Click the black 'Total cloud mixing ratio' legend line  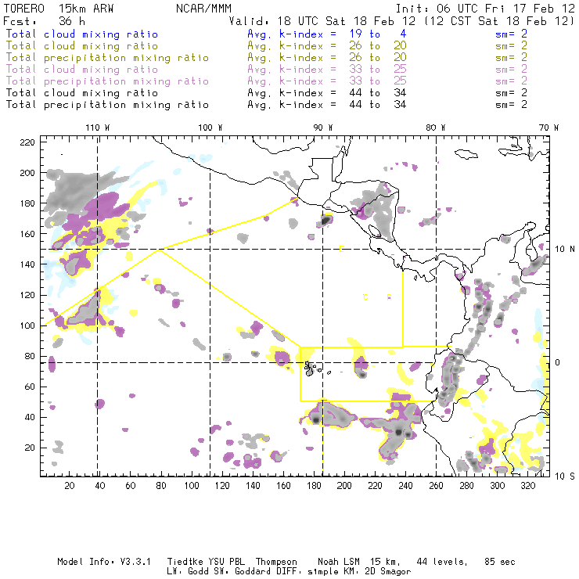pyautogui.click(x=82, y=92)
